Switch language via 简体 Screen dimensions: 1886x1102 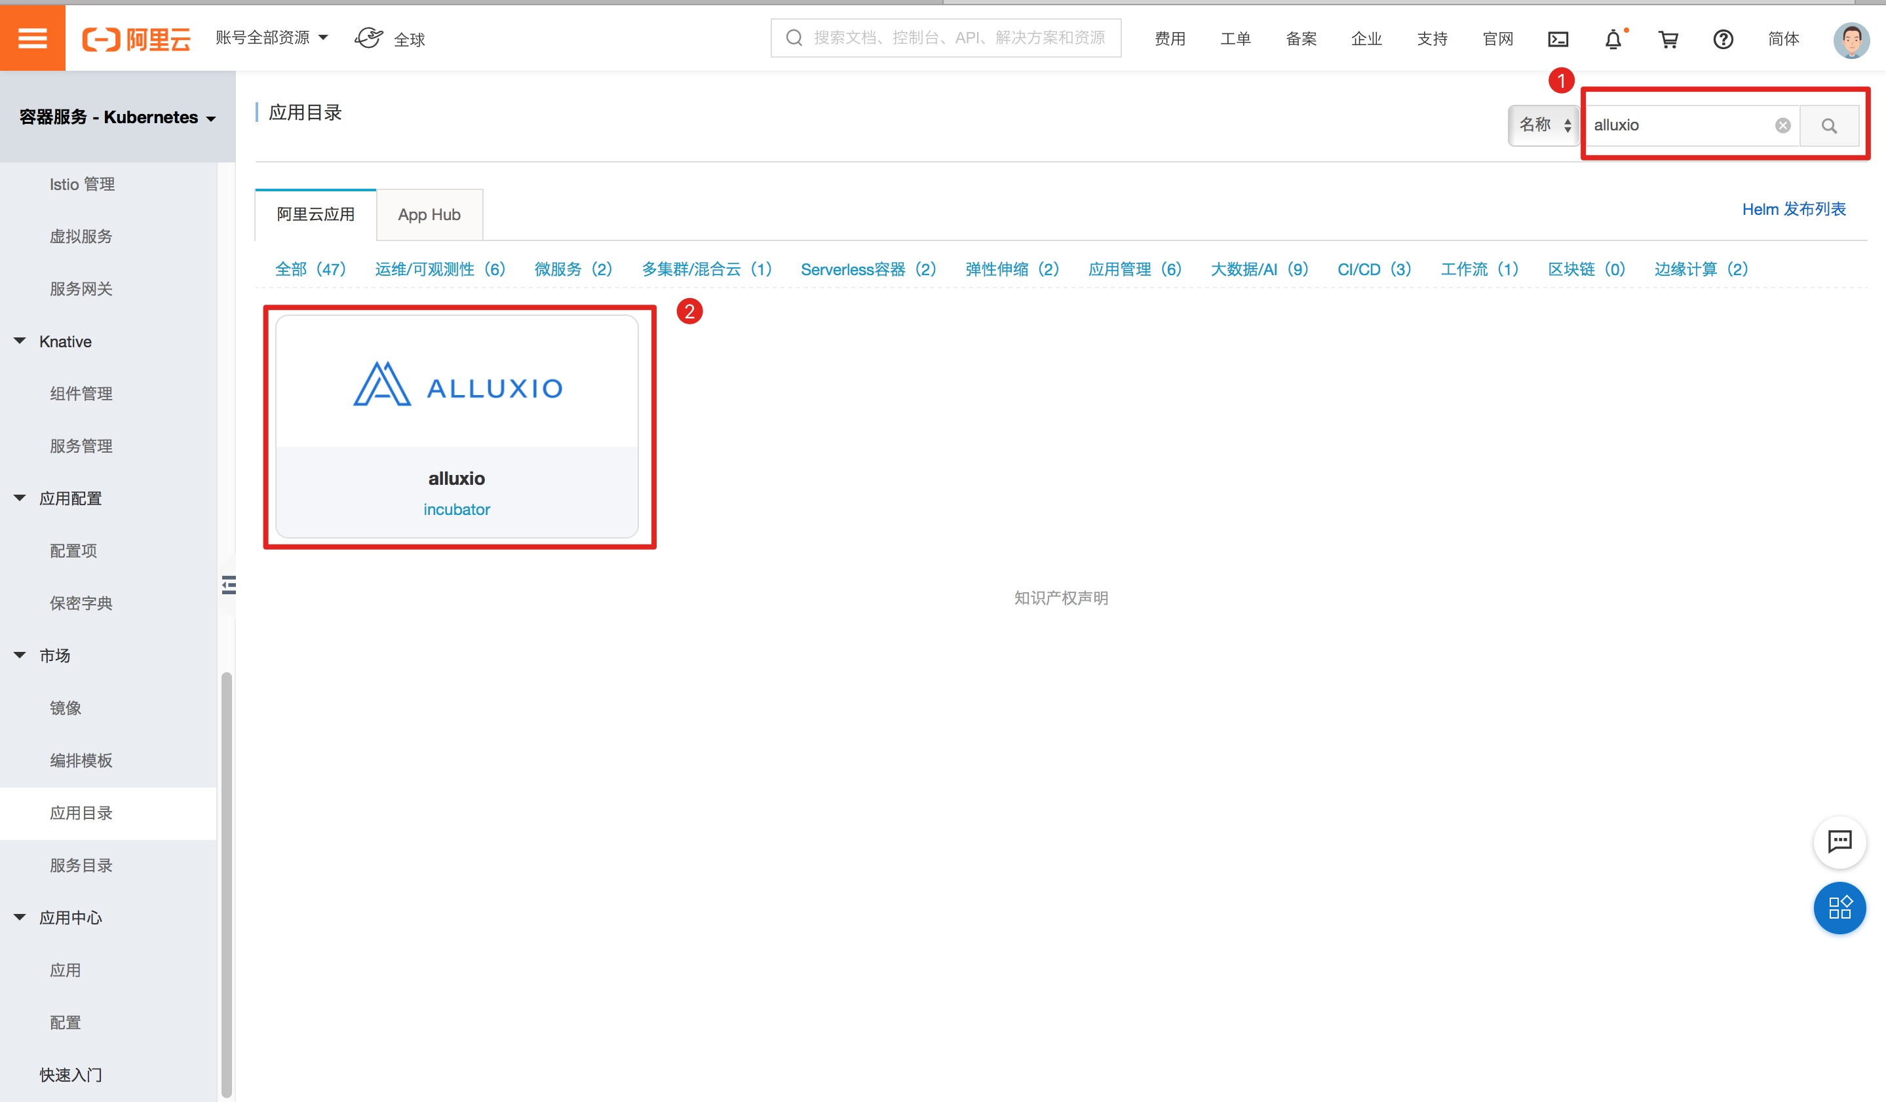coord(1784,39)
